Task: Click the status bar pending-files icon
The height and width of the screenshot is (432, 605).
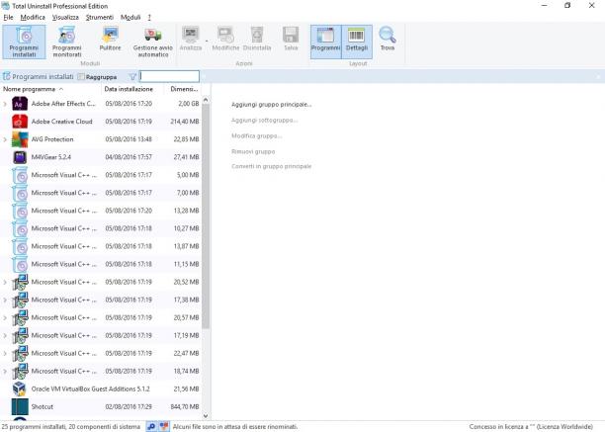Action: [x=164, y=426]
